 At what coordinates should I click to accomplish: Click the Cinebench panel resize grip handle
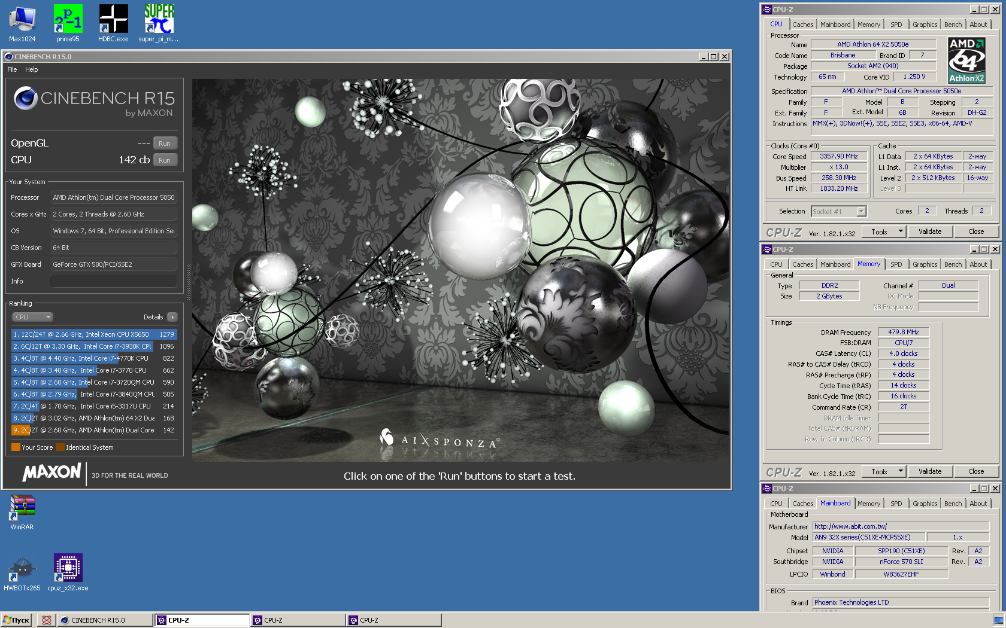189,282
